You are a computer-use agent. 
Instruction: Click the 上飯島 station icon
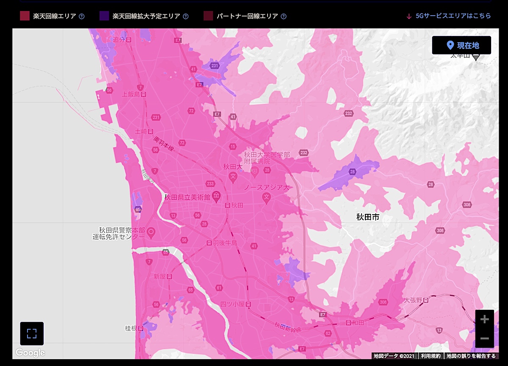(x=144, y=95)
